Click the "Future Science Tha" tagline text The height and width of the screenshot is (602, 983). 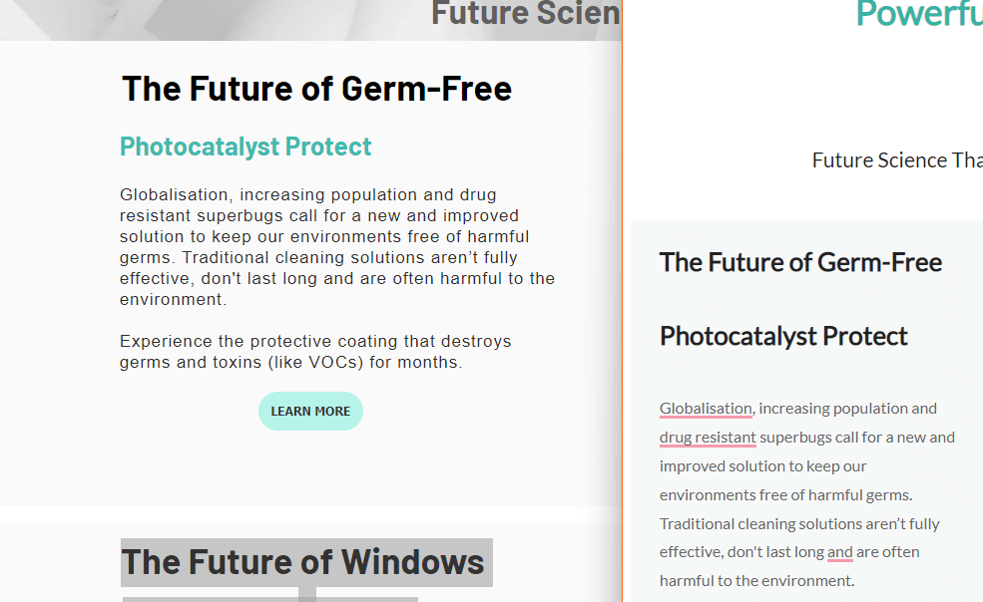tap(897, 160)
